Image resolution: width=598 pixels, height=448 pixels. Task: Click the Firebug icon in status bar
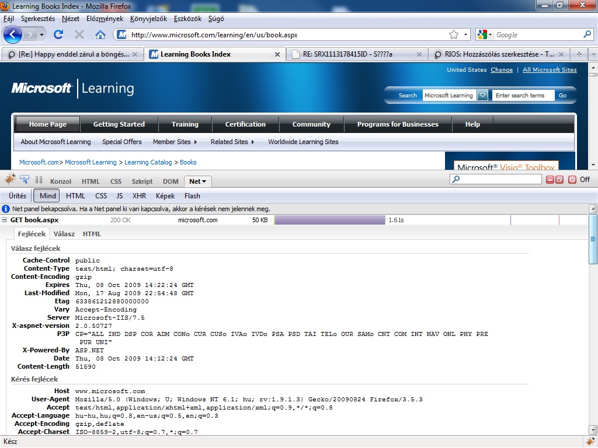tap(590, 442)
